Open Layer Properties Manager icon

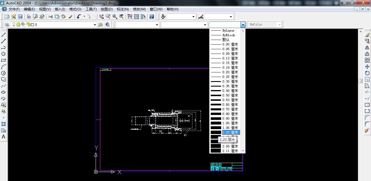pos(7,25)
